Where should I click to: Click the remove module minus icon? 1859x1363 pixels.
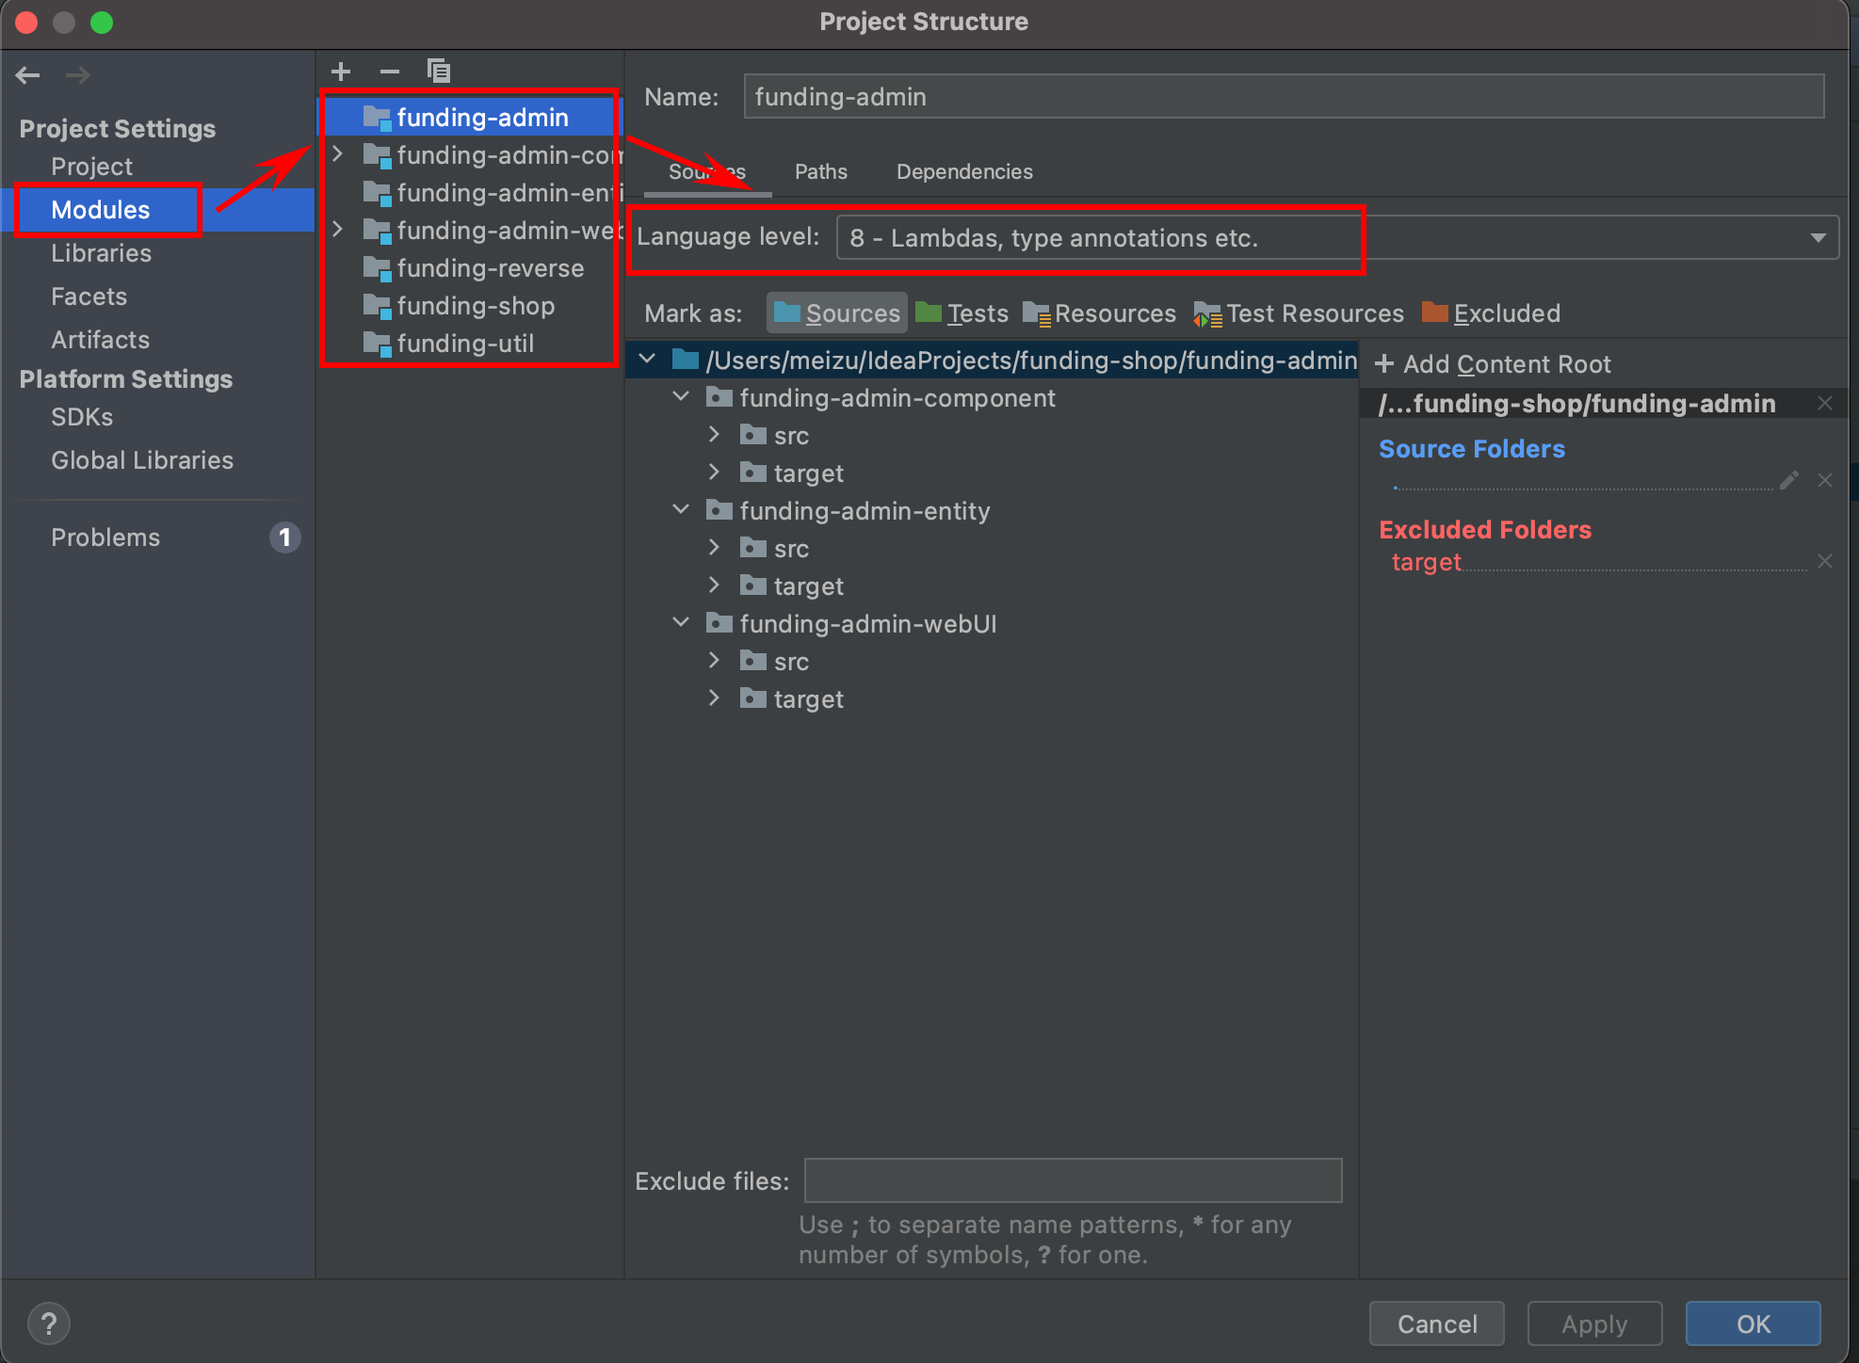click(x=389, y=72)
